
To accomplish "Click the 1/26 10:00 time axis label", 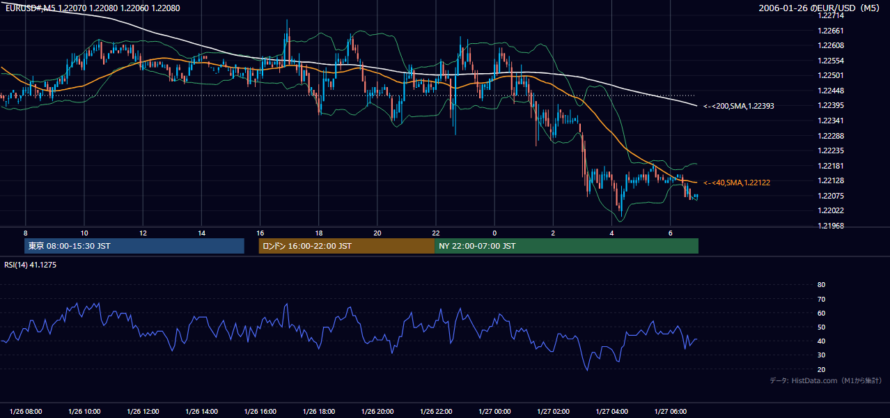I will tap(84, 412).
